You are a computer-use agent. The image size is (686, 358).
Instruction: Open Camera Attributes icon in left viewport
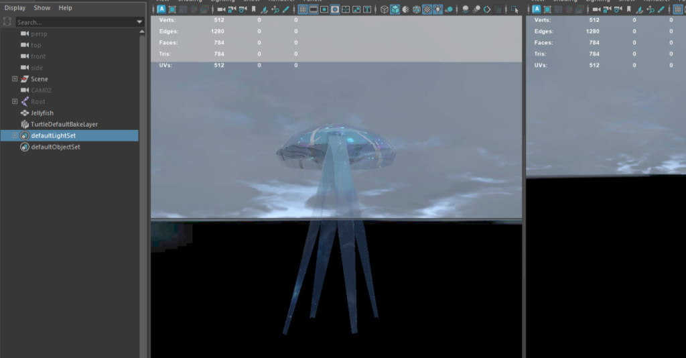pos(243,9)
